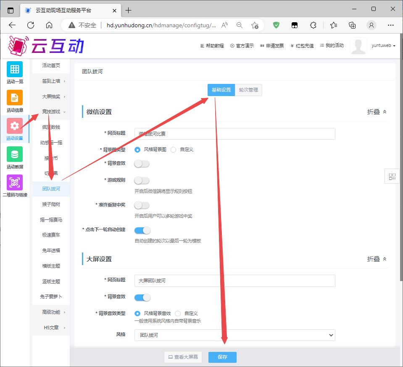Click the 保存 button
The image size is (403, 367).
click(222, 357)
